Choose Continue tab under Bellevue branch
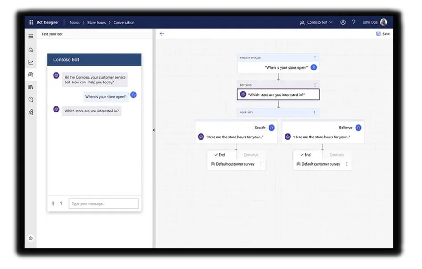Viewport: 422px width, 269px height. click(337, 155)
